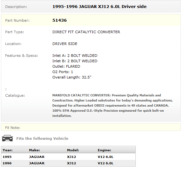
Task: Click the O2 Ports: 1 spec line
Action: tap(63, 72)
